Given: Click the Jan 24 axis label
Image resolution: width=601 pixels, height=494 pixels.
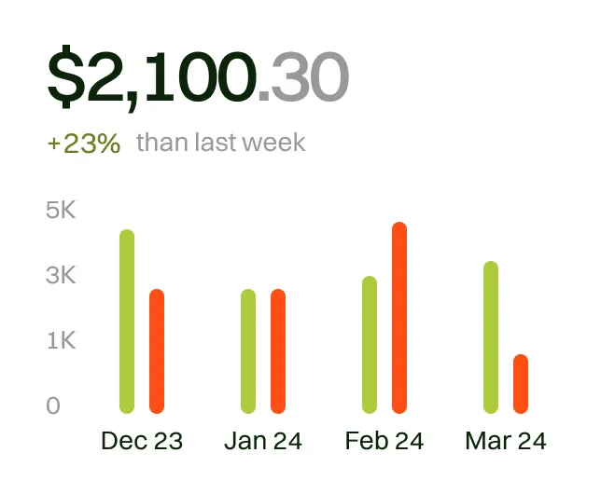Looking at the screenshot, I should [263, 441].
